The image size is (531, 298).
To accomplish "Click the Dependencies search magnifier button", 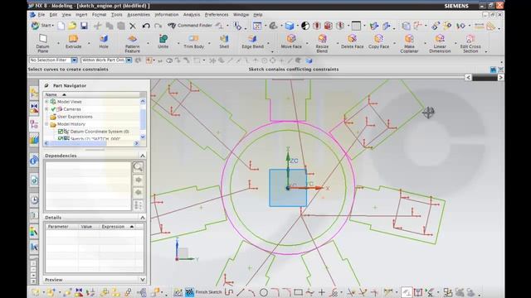I will click(x=138, y=167).
